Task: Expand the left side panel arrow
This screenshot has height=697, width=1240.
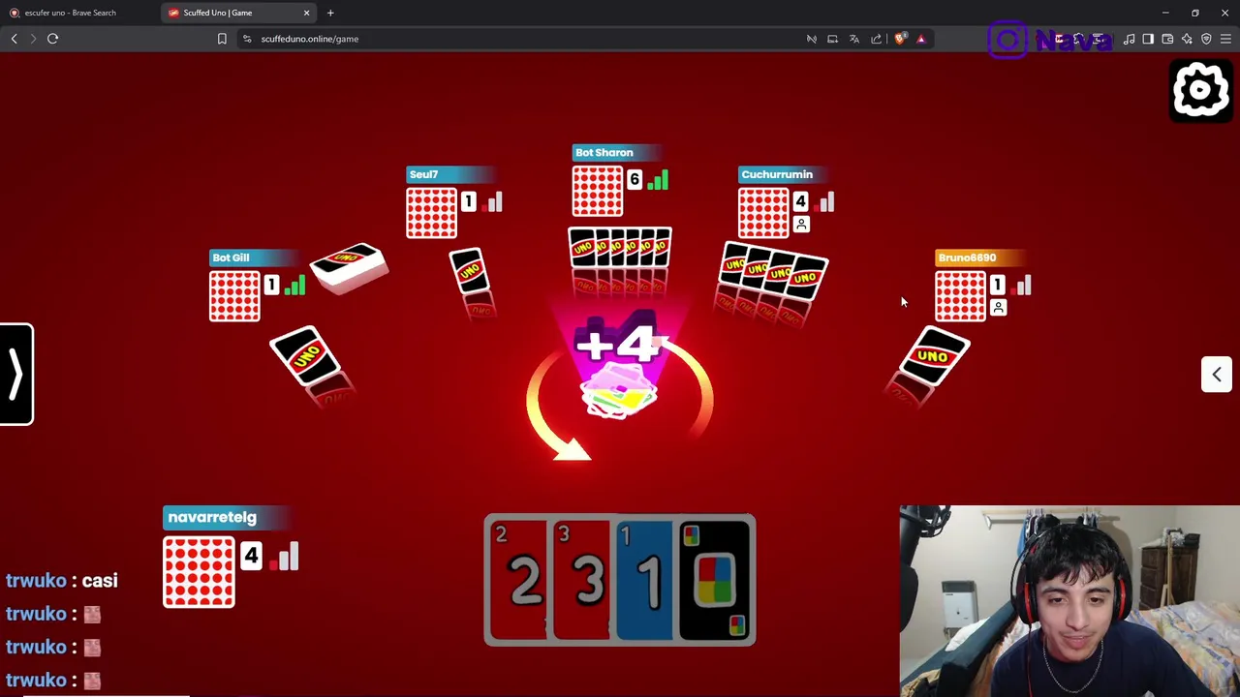Action: (16, 374)
